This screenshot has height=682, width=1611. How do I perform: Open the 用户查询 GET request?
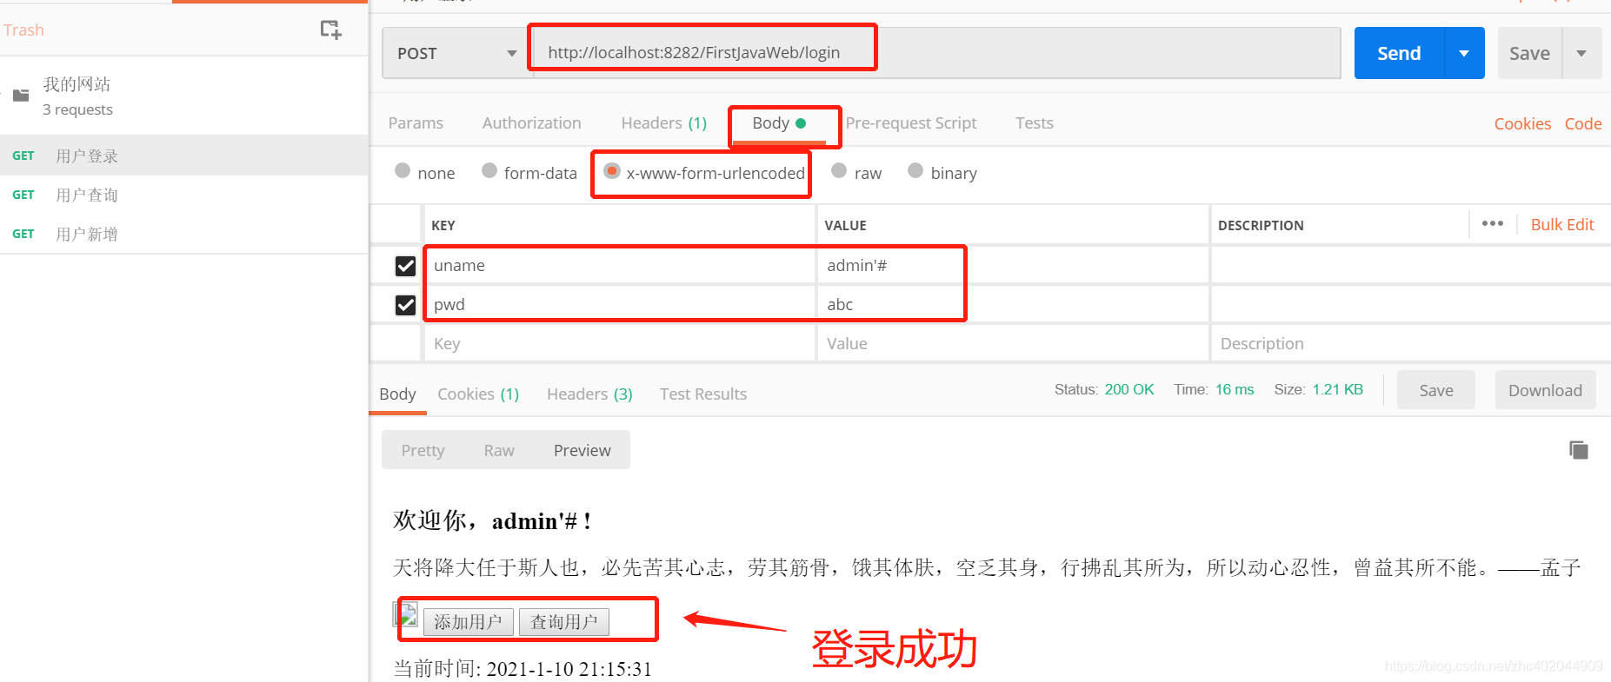coord(183,195)
